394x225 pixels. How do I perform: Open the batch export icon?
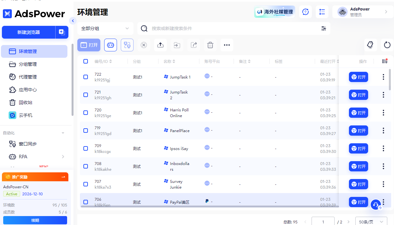[x=193, y=45]
